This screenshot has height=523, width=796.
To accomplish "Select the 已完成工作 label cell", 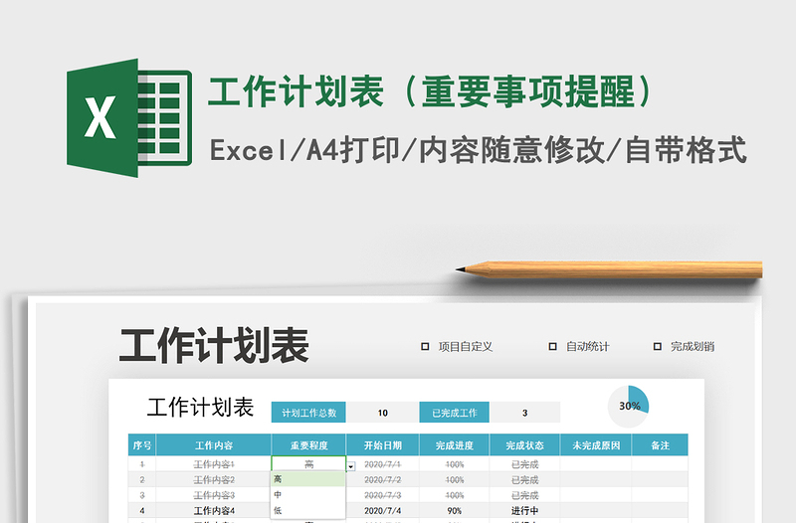I will click(455, 413).
